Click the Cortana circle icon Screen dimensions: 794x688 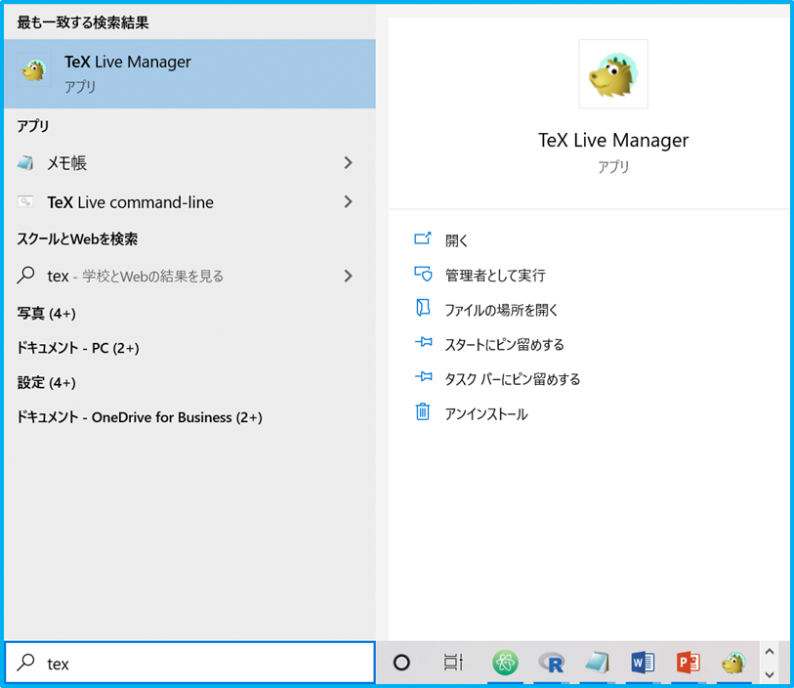[401, 662]
